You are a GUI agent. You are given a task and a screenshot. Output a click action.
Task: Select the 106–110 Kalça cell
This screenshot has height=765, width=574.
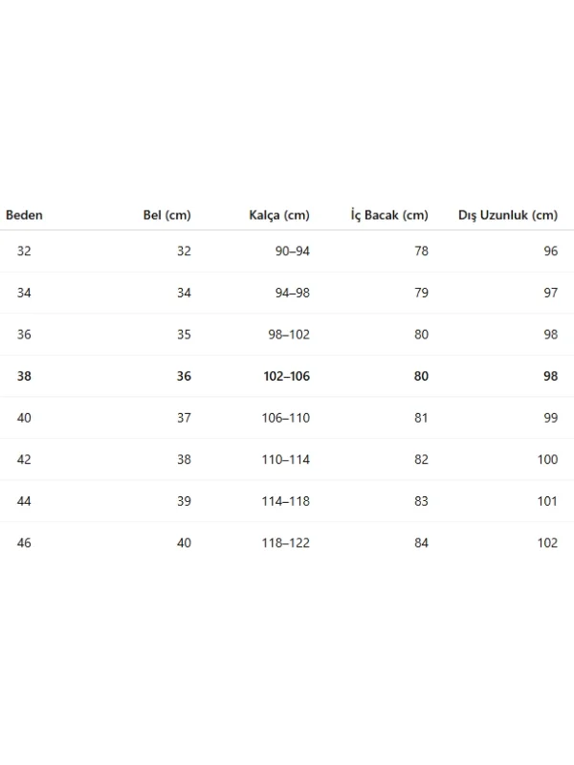click(287, 418)
